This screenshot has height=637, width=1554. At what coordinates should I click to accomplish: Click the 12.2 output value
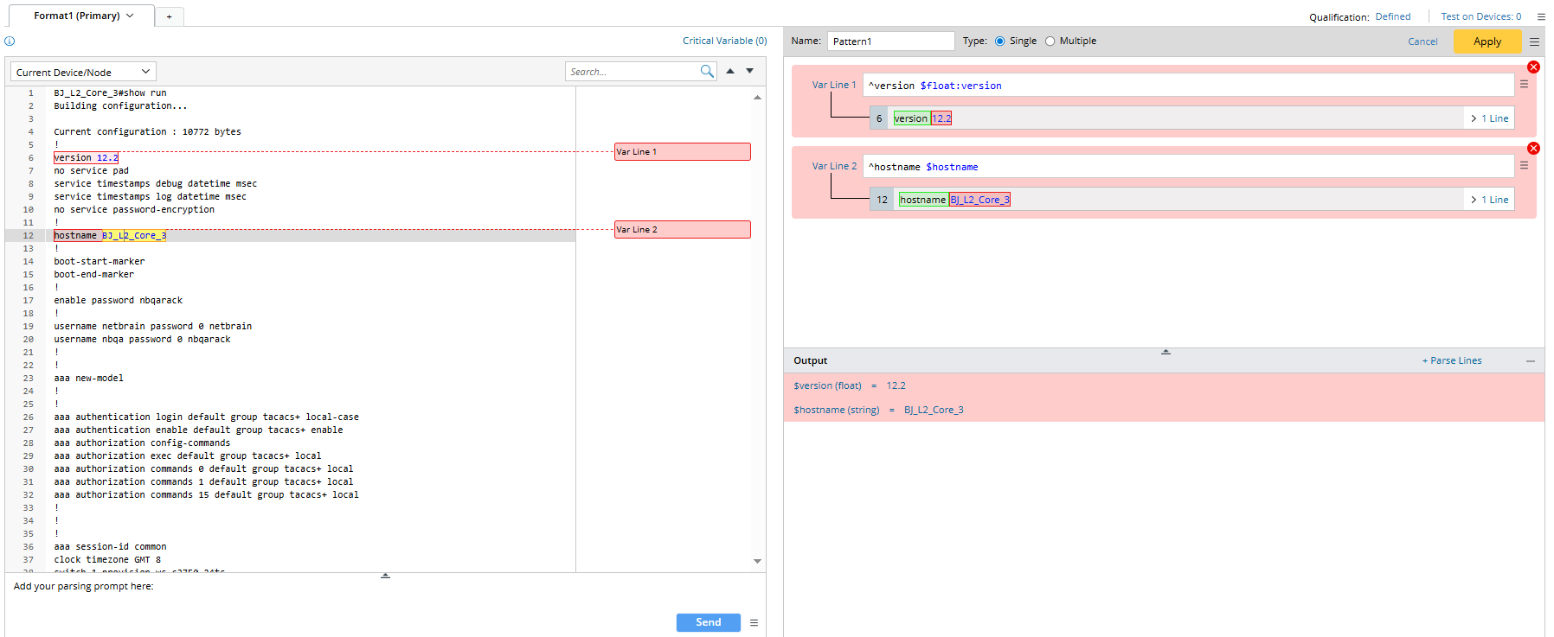[896, 385]
